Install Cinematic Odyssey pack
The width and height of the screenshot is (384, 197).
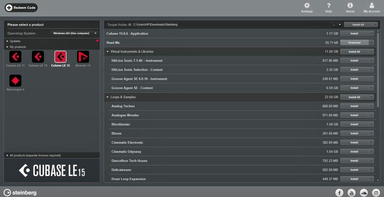354,151
